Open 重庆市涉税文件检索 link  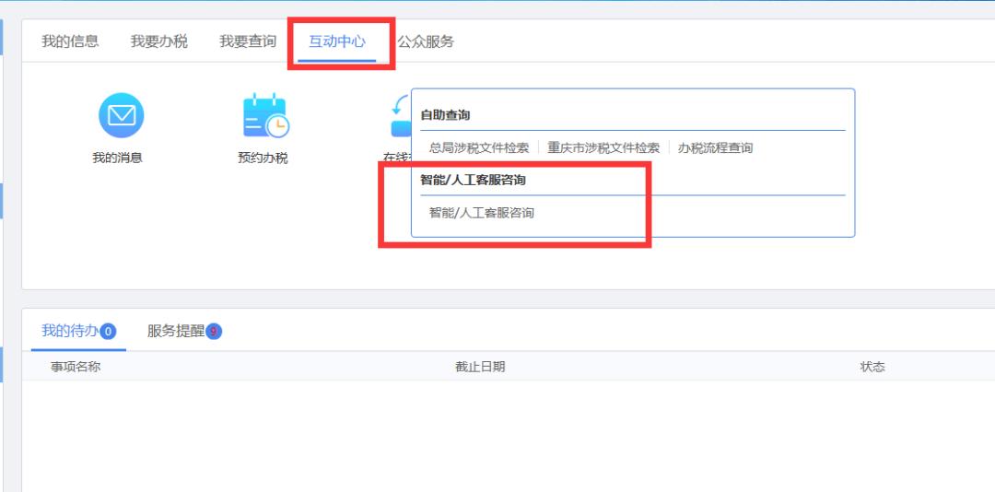click(603, 148)
